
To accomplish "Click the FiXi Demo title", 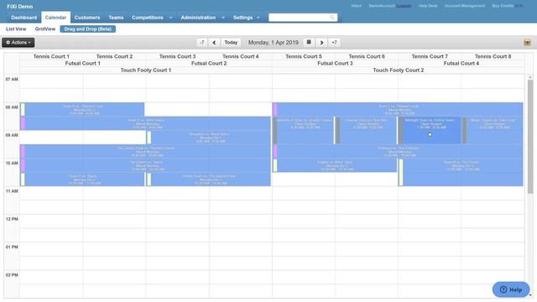I will click(x=20, y=7).
